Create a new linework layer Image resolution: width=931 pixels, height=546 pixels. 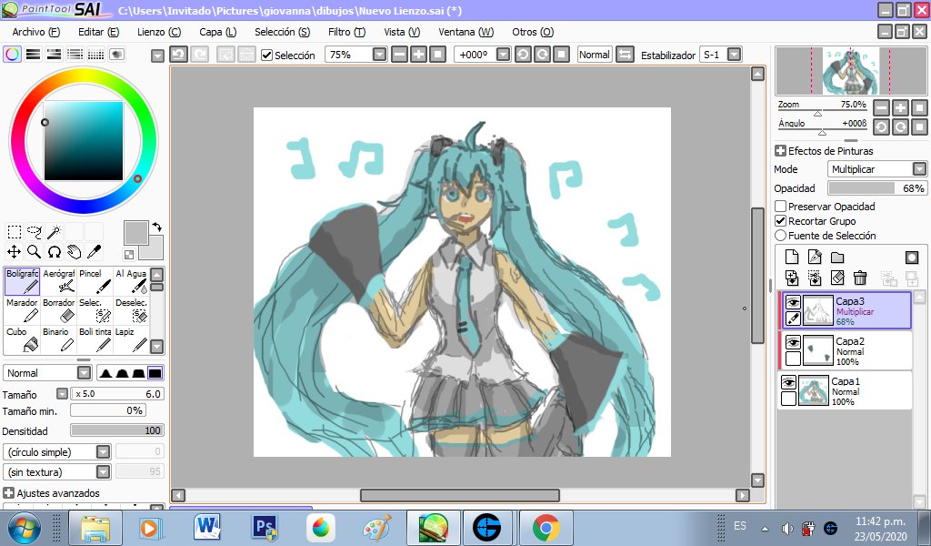pyautogui.click(x=815, y=257)
